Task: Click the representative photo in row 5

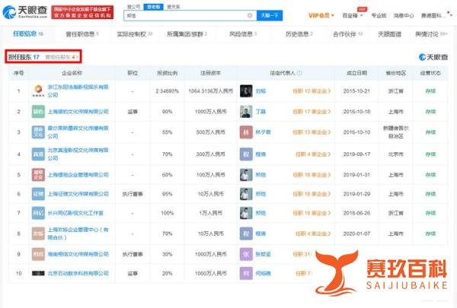Action: [x=246, y=175]
